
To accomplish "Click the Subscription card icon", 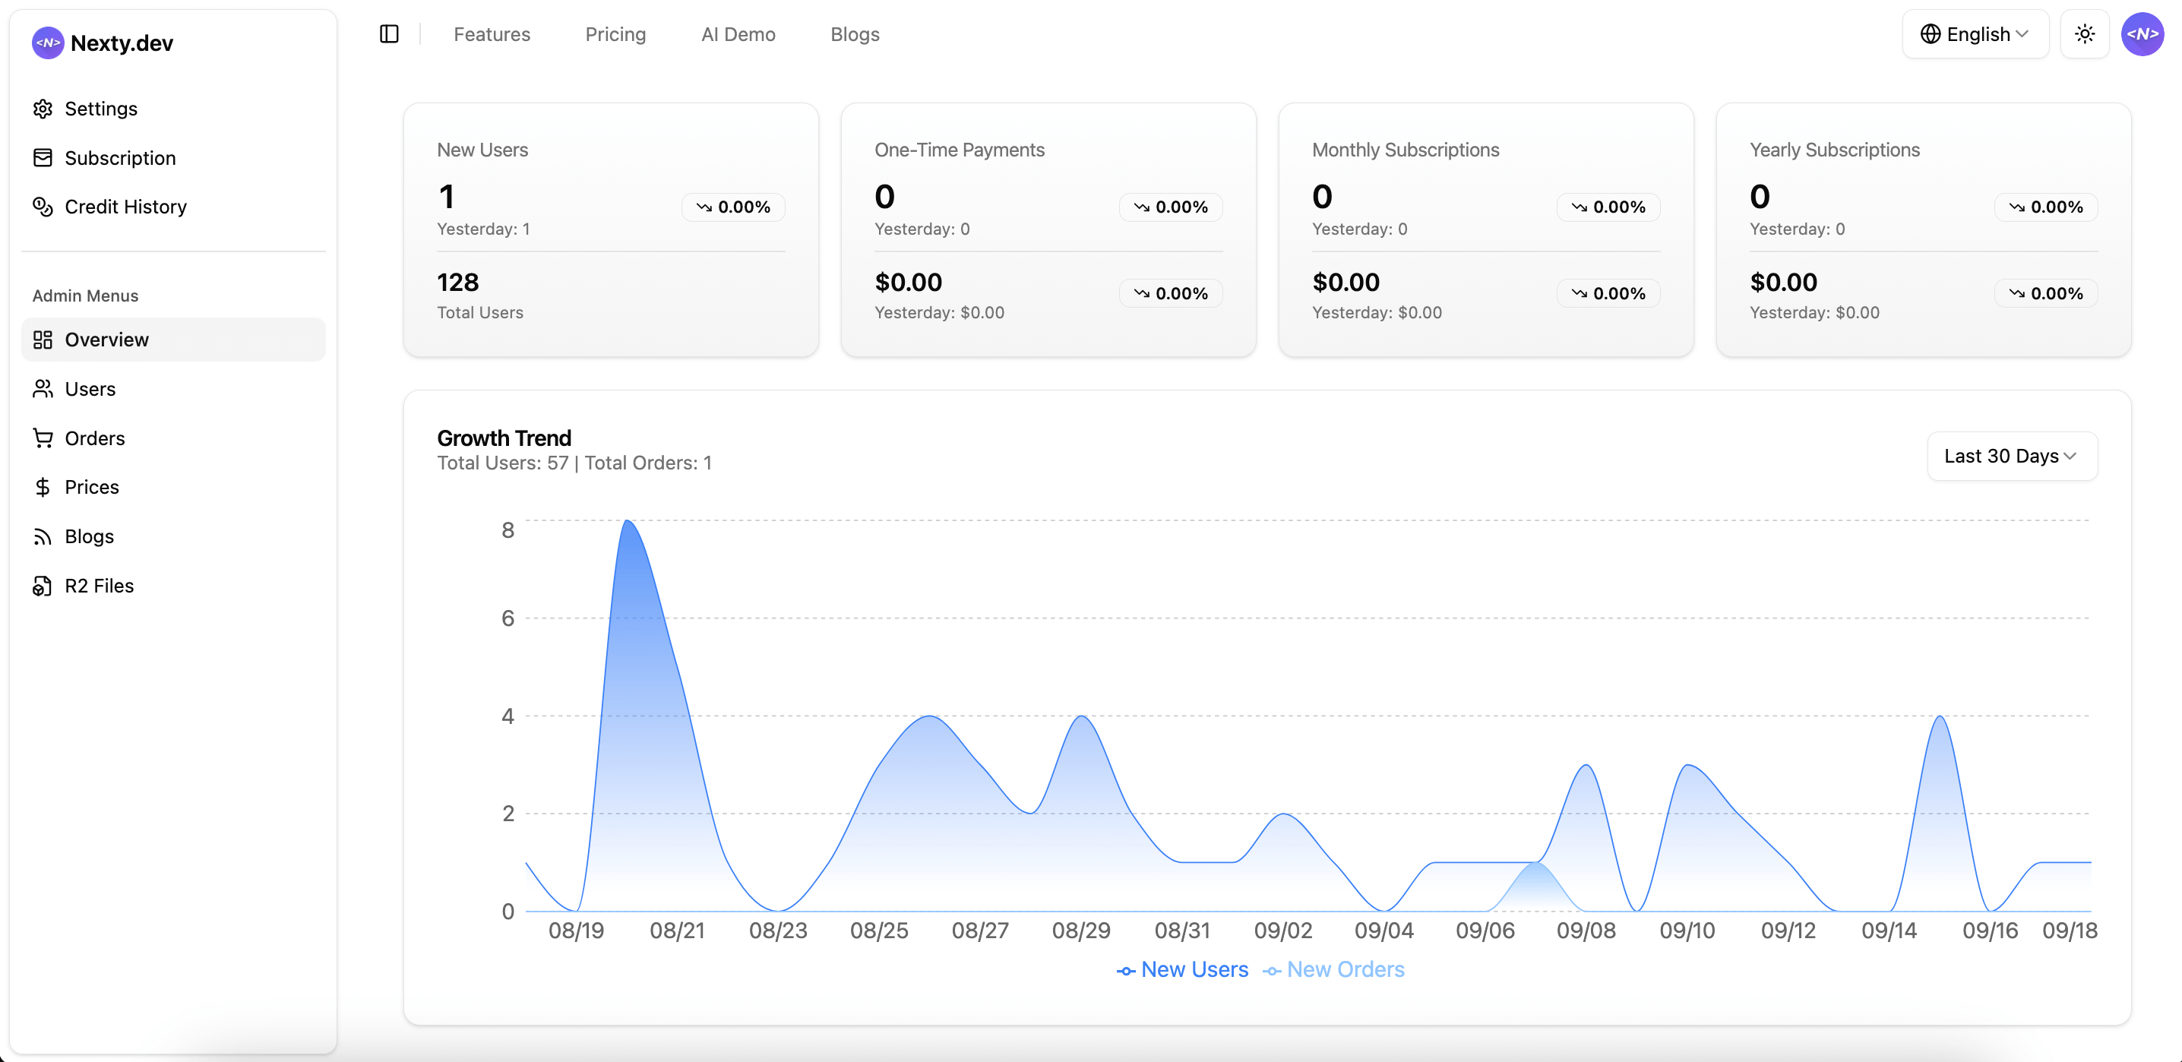I will 43,157.
